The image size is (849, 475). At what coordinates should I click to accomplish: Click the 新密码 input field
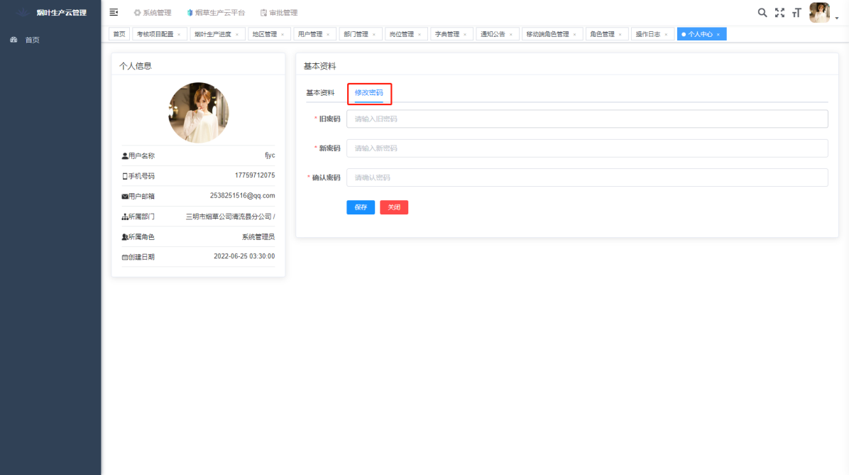(x=587, y=148)
